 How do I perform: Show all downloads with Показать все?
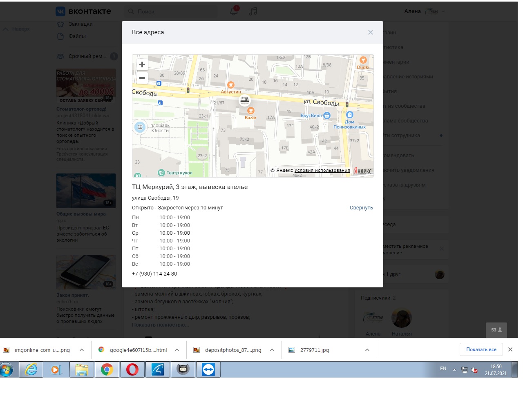pyautogui.click(x=481, y=349)
